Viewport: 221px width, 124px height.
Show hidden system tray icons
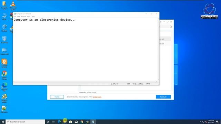[201, 122]
